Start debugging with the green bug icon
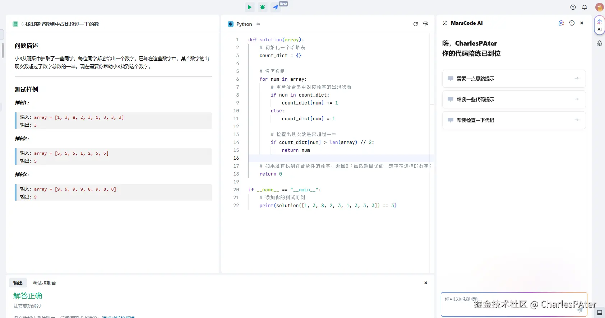This screenshot has height=318, width=605. 263,7
